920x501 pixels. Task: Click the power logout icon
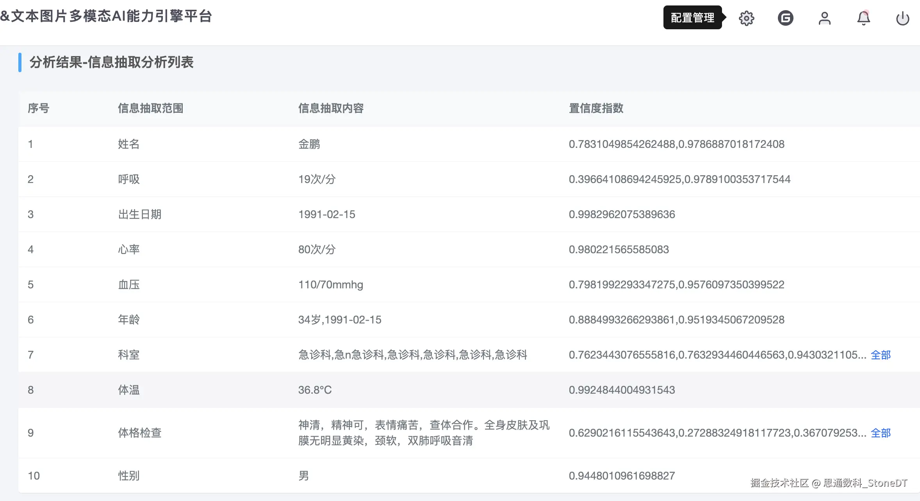coord(902,18)
